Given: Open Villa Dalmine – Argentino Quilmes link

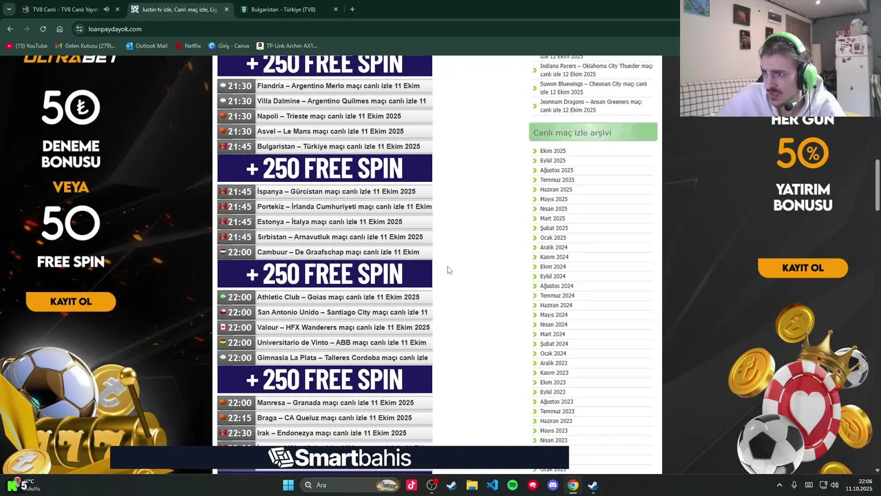Looking at the screenshot, I should 341,101.
